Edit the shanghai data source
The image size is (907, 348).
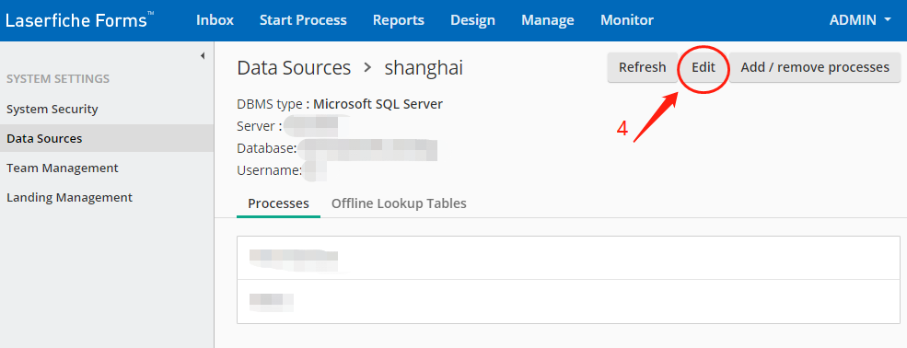704,67
